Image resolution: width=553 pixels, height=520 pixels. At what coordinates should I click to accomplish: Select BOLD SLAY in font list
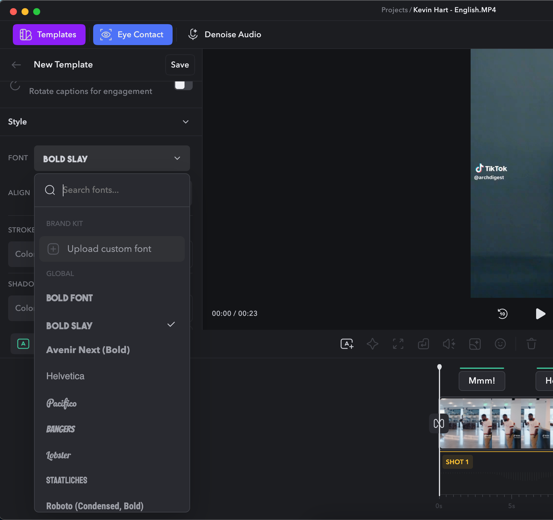(x=112, y=326)
